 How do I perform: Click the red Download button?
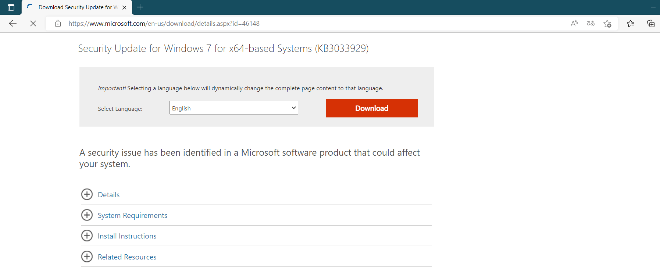click(372, 108)
